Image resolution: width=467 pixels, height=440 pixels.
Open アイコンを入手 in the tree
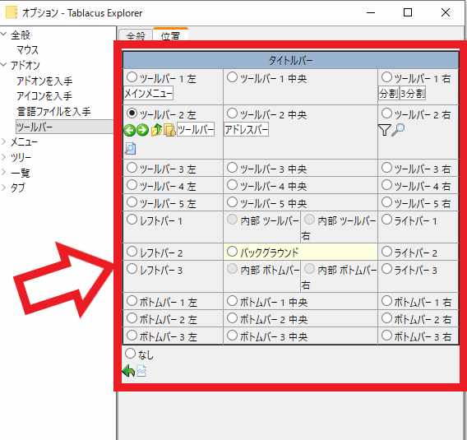coord(44,96)
